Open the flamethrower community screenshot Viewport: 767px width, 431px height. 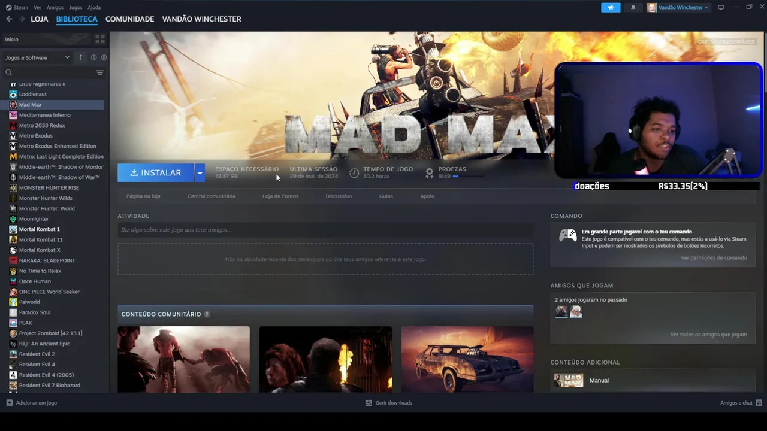[x=325, y=359]
